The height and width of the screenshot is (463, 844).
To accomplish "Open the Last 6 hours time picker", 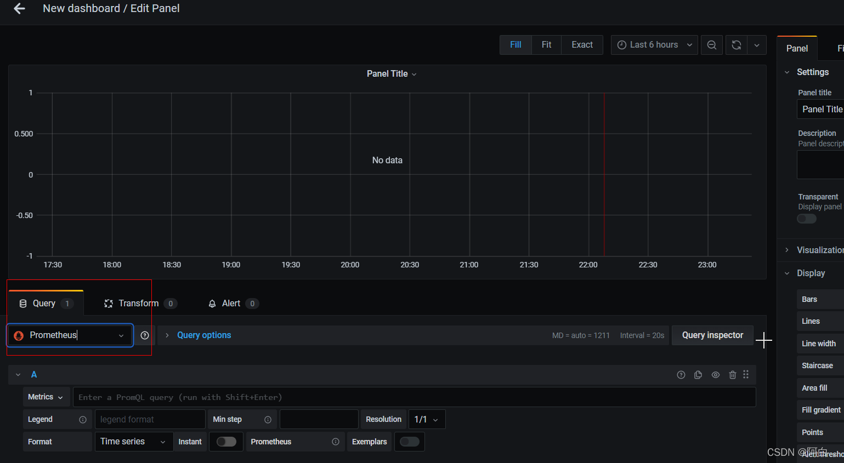I will (x=654, y=45).
